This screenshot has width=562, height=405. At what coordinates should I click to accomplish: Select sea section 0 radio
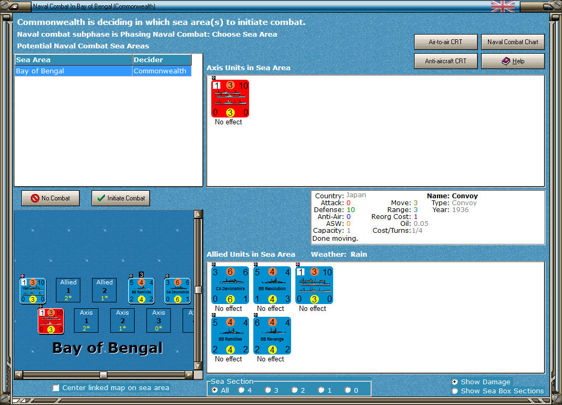click(x=348, y=390)
